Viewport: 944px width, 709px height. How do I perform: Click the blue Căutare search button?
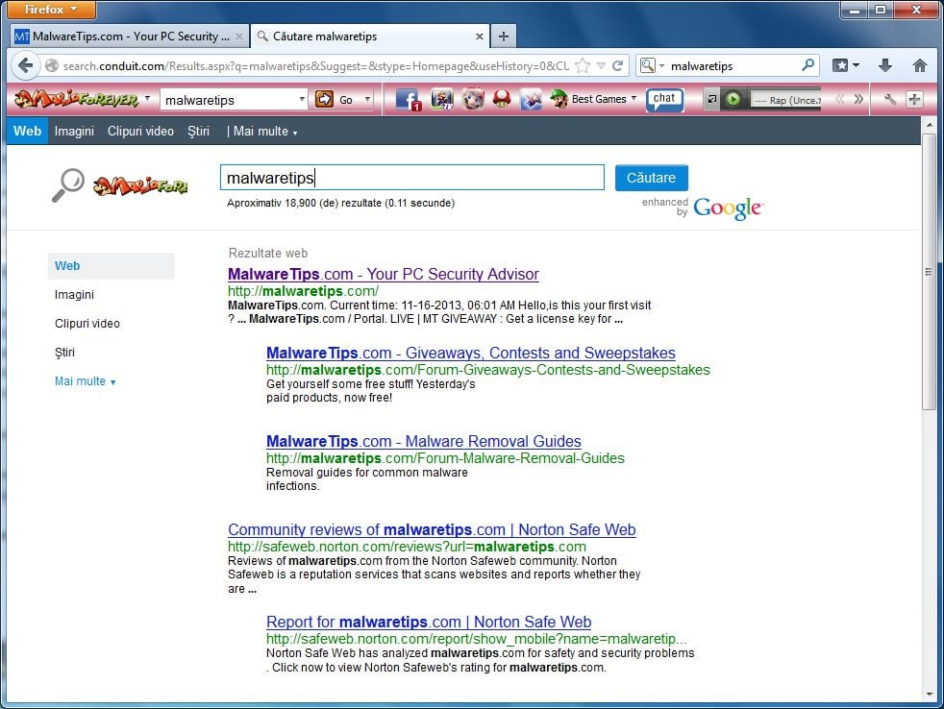pos(652,178)
